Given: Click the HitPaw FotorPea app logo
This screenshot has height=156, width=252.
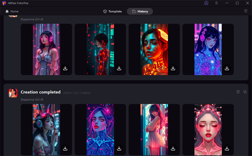Looking at the screenshot, I should click(4, 3).
